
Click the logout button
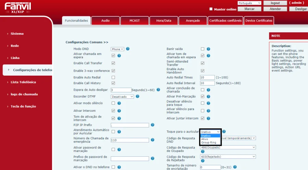[x=275, y=3]
